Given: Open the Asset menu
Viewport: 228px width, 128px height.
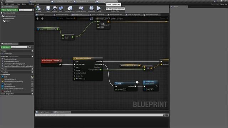Looking at the screenshot, I should (x=12, y=4).
